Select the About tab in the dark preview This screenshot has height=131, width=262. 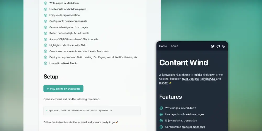point(174,46)
